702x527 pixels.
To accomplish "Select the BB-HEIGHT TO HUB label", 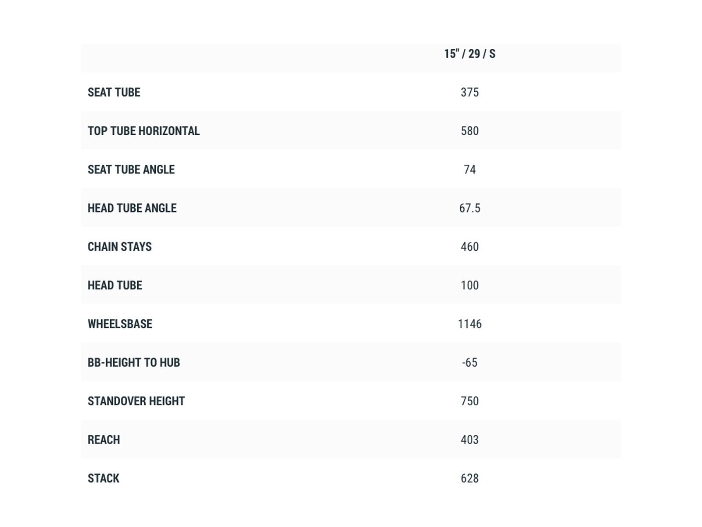I will (134, 363).
